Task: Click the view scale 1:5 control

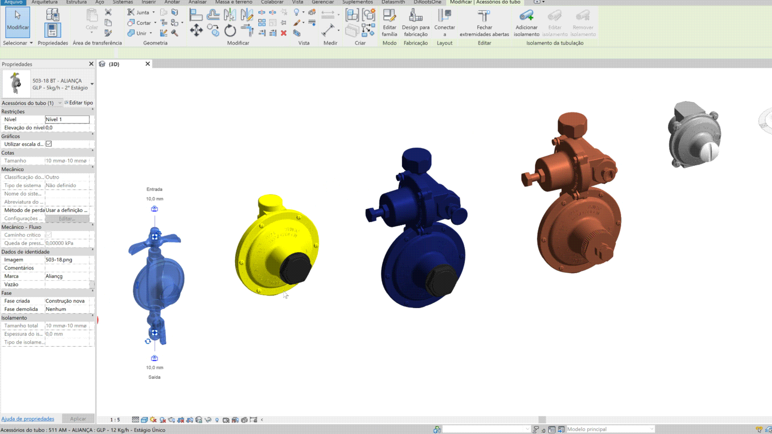Action: 115,420
